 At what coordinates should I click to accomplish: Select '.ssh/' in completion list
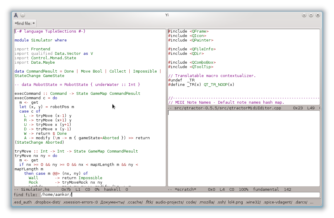pos(221,202)
